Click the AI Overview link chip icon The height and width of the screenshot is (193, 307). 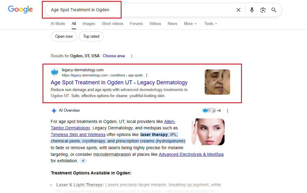(x=83, y=161)
